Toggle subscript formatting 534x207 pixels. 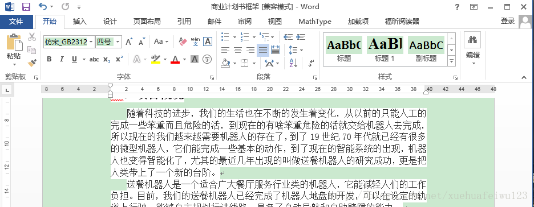pyautogui.click(x=107, y=59)
